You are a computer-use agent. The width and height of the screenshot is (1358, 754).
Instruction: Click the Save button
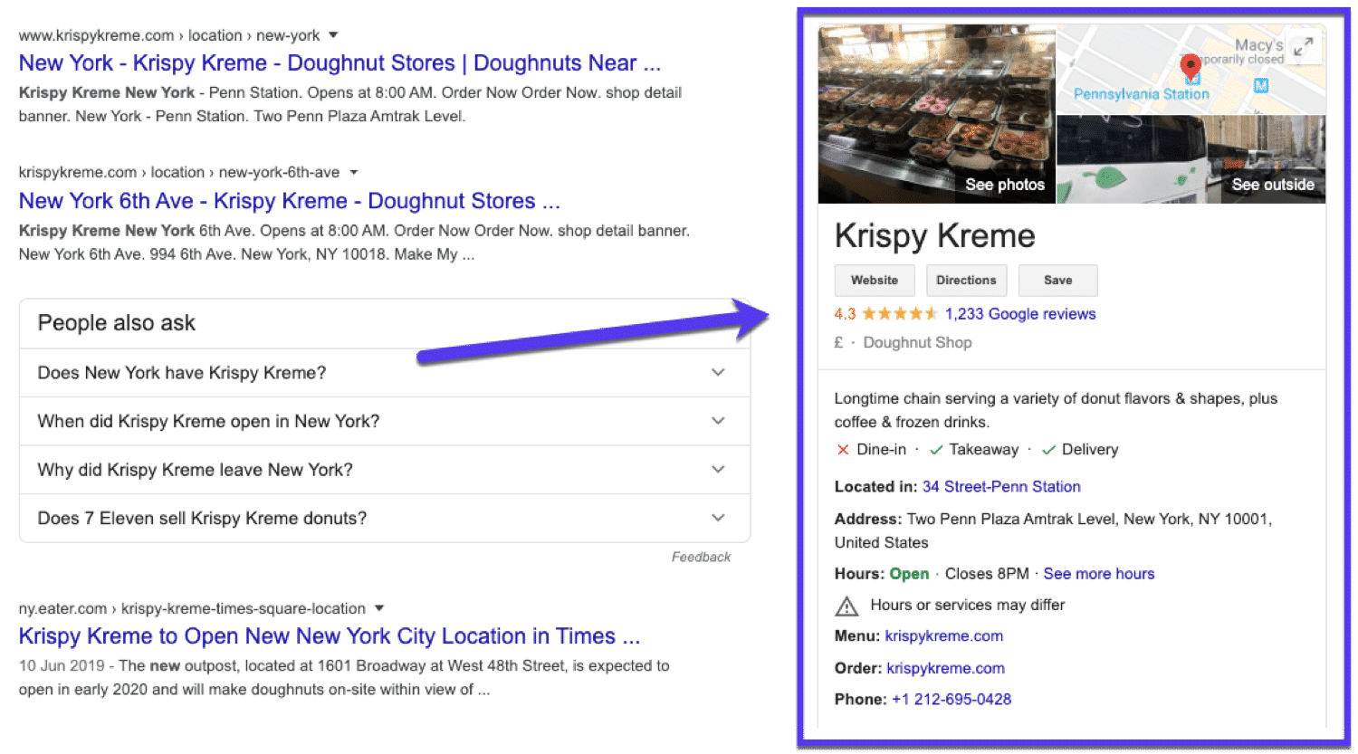coord(1057,281)
